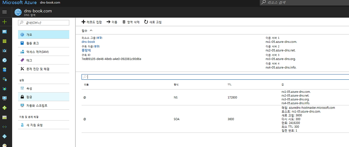Sort records by TTL column header
The height and width of the screenshot is (147, 349).
[x=230, y=85]
